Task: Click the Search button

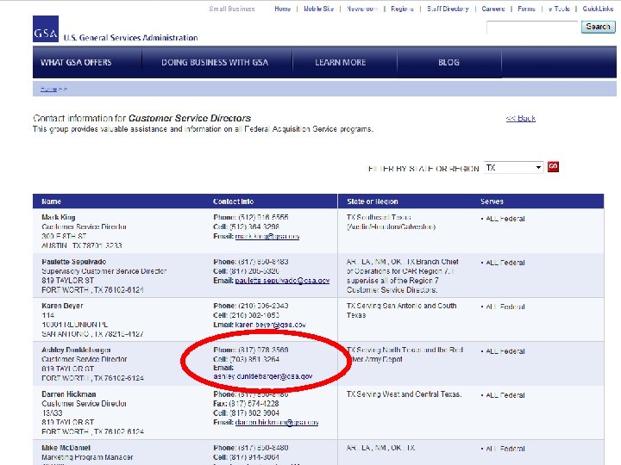Action: (x=598, y=27)
